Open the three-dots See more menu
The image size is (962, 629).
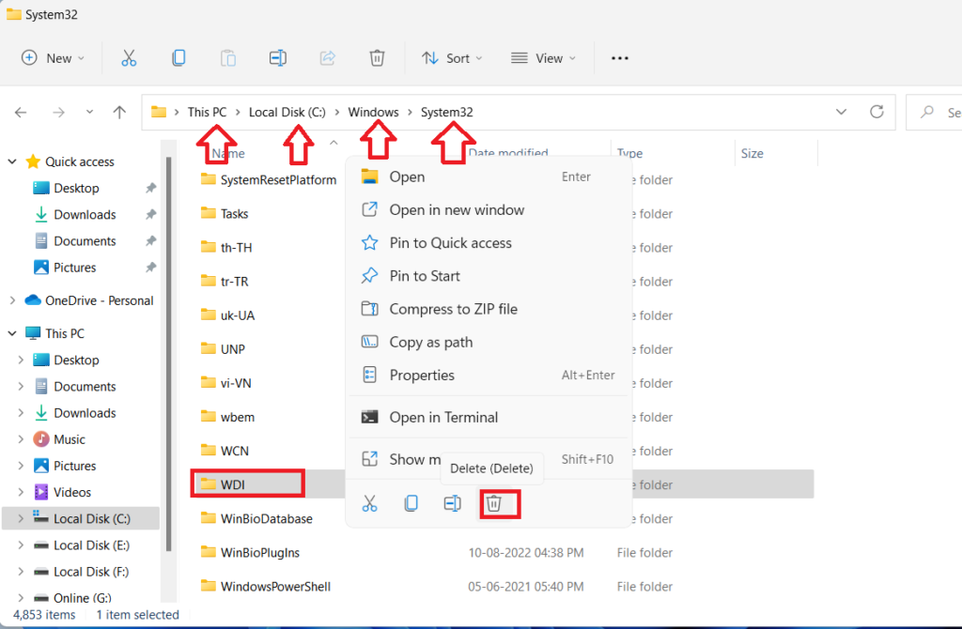click(x=620, y=58)
